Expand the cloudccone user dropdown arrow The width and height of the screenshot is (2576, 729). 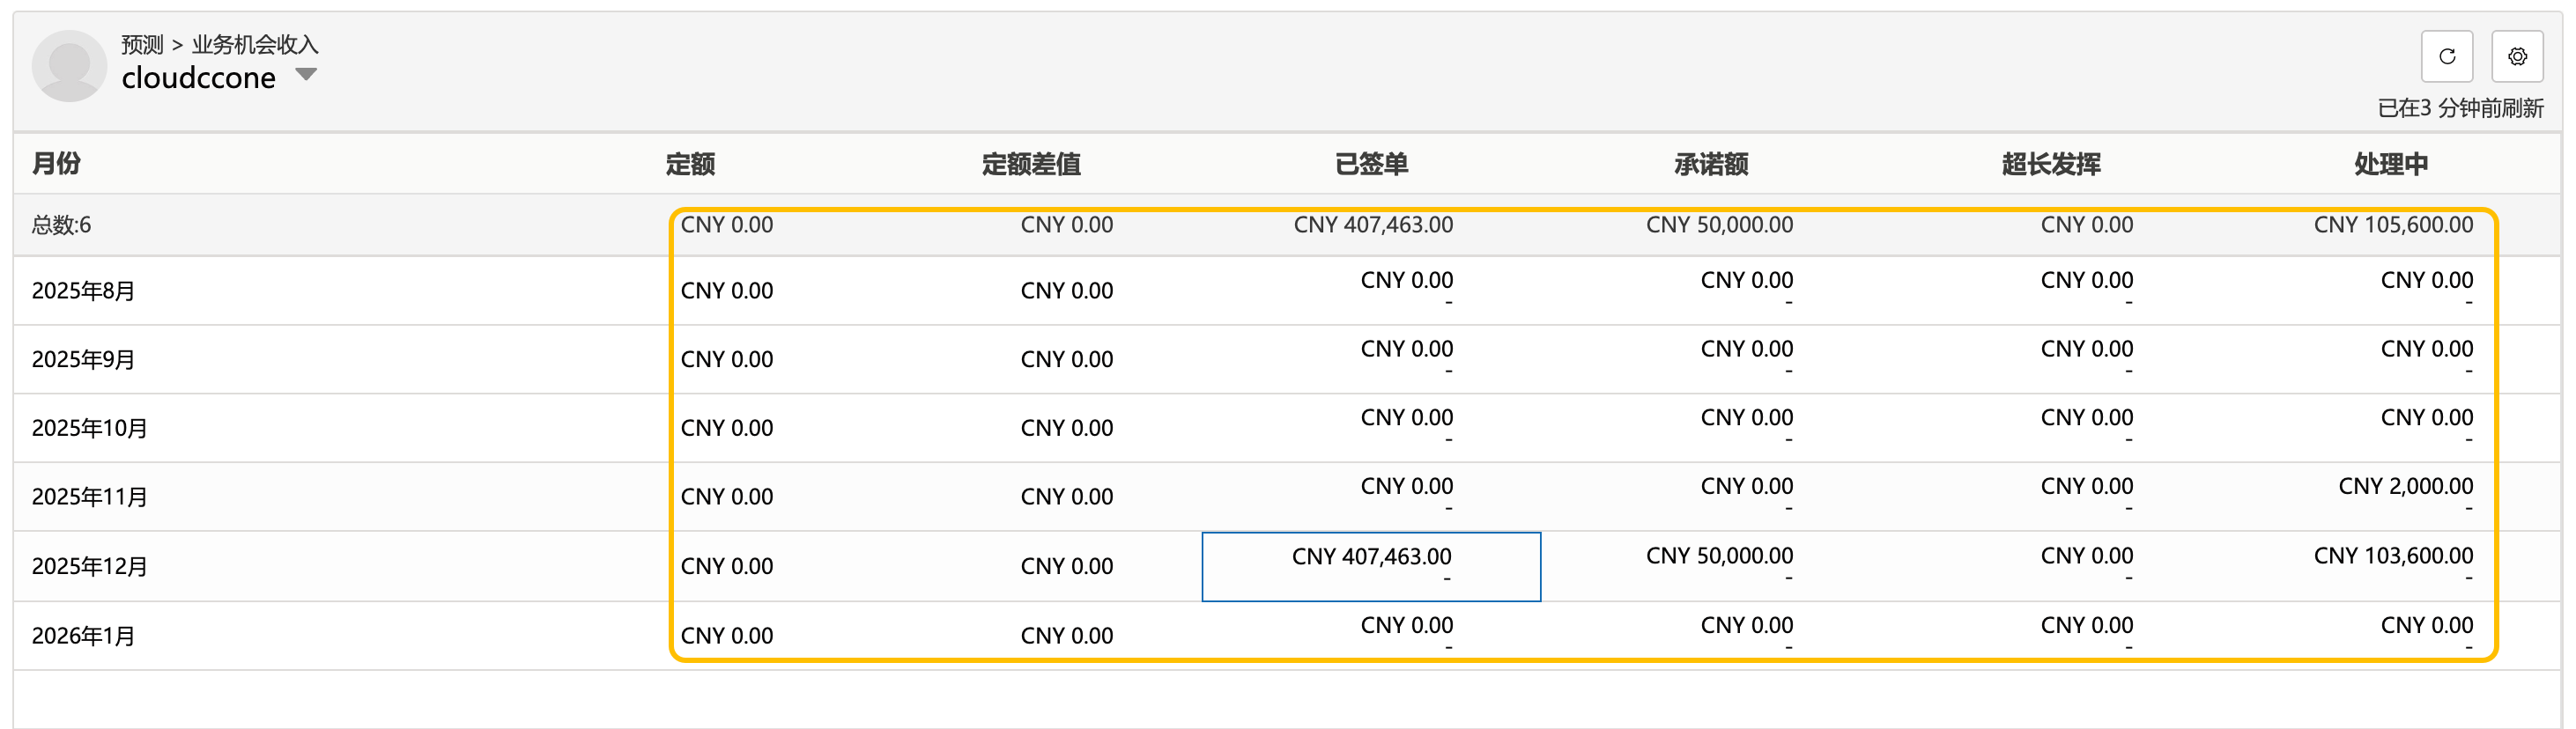tap(307, 75)
